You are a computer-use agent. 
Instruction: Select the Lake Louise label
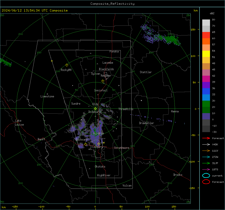pyautogui.click(x=19, y=123)
